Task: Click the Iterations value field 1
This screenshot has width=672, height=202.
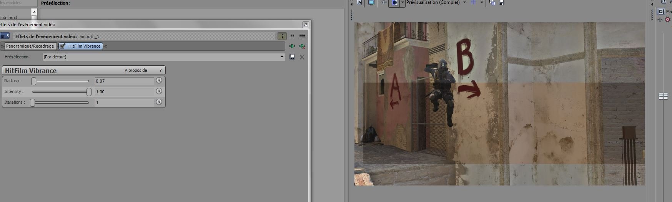Action: pos(125,103)
